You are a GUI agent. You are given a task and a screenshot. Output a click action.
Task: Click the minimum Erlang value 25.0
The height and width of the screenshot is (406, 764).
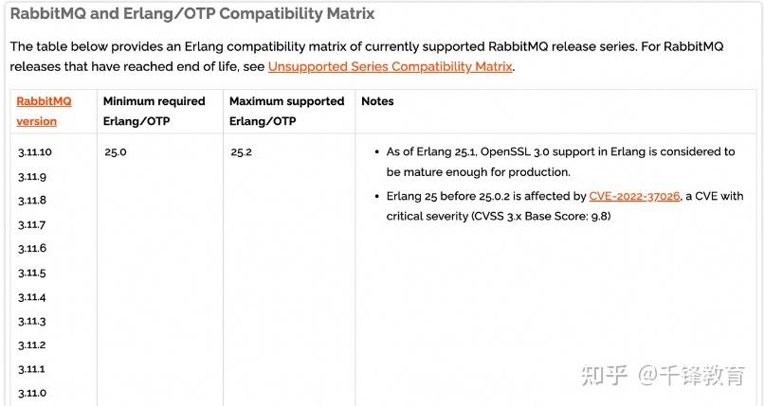point(116,151)
